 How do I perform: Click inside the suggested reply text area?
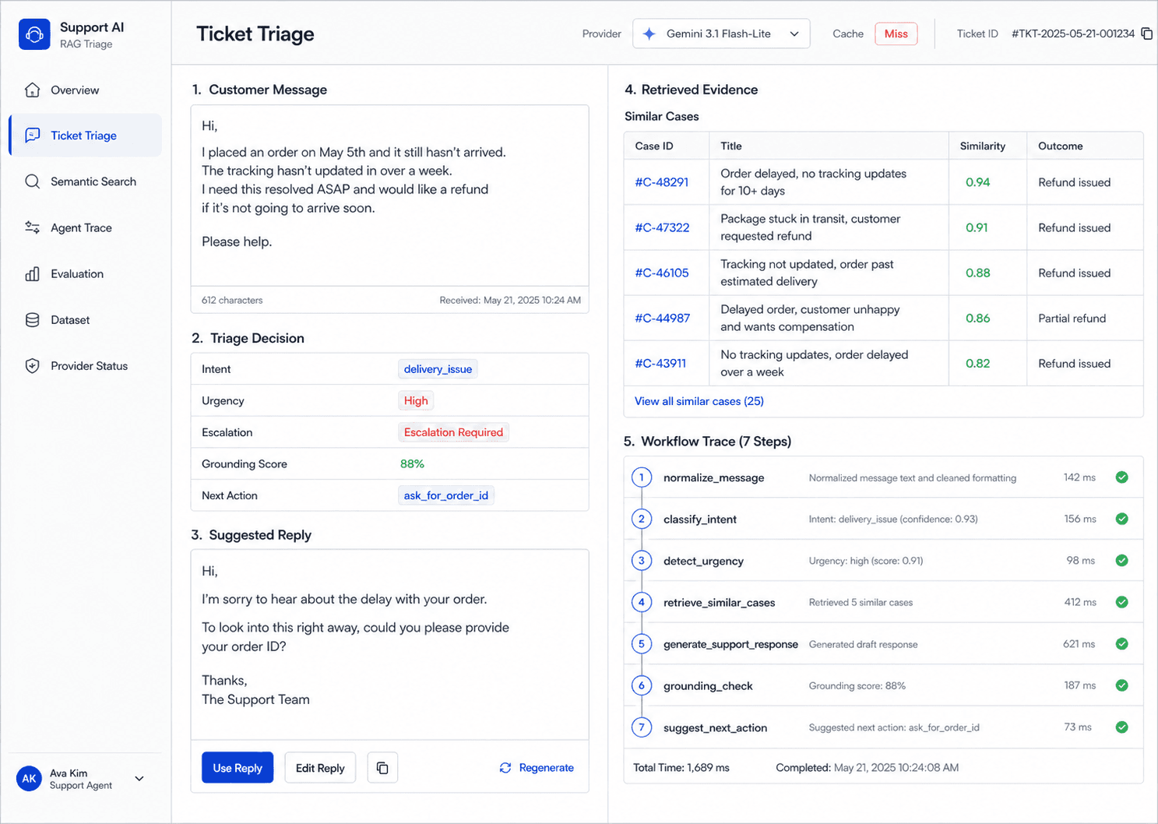tap(389, 645)
